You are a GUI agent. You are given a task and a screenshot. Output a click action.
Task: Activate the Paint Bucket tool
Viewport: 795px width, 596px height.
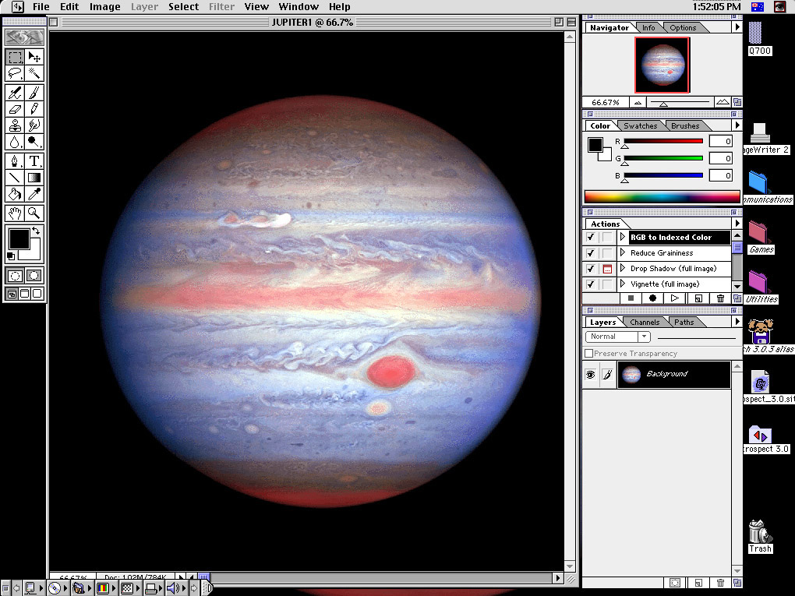click(14, 194)
